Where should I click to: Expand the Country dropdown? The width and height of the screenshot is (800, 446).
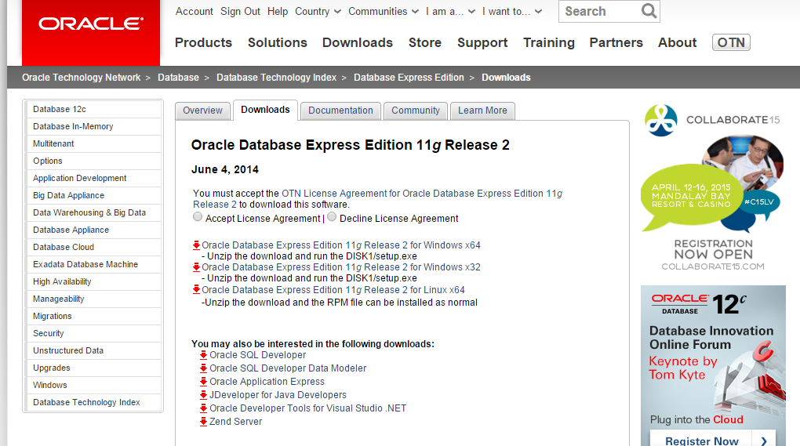pyautogui.click(x=318, y=11)
